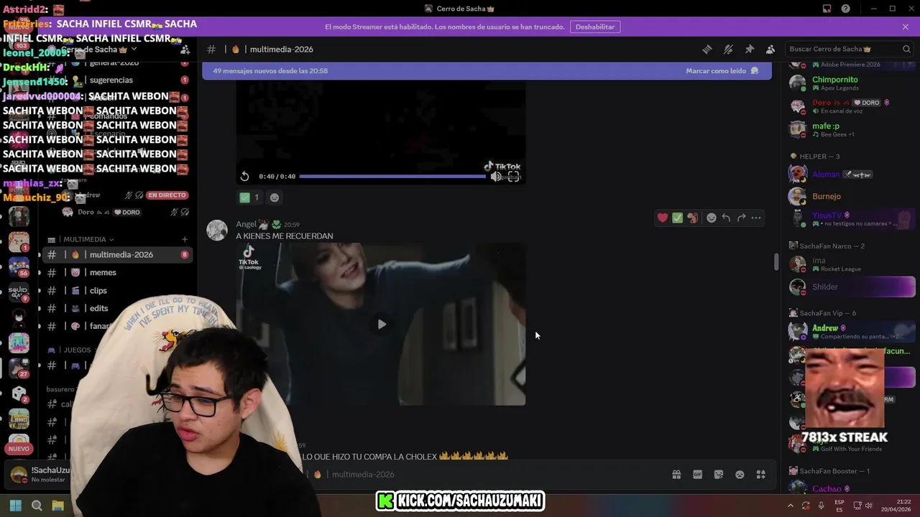Open Windows taskbar search
Screen dimensions: 920x517
37,506
